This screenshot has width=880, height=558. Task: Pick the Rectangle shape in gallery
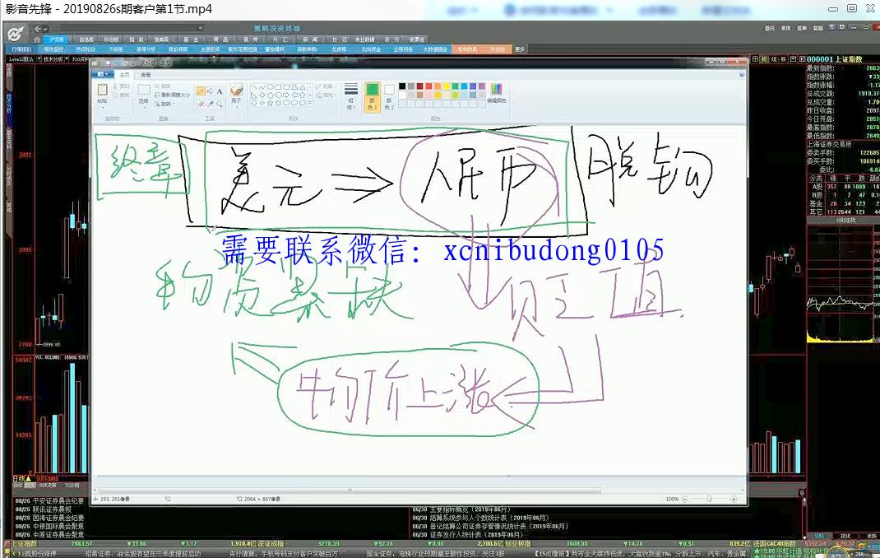(x=278, y=87)
